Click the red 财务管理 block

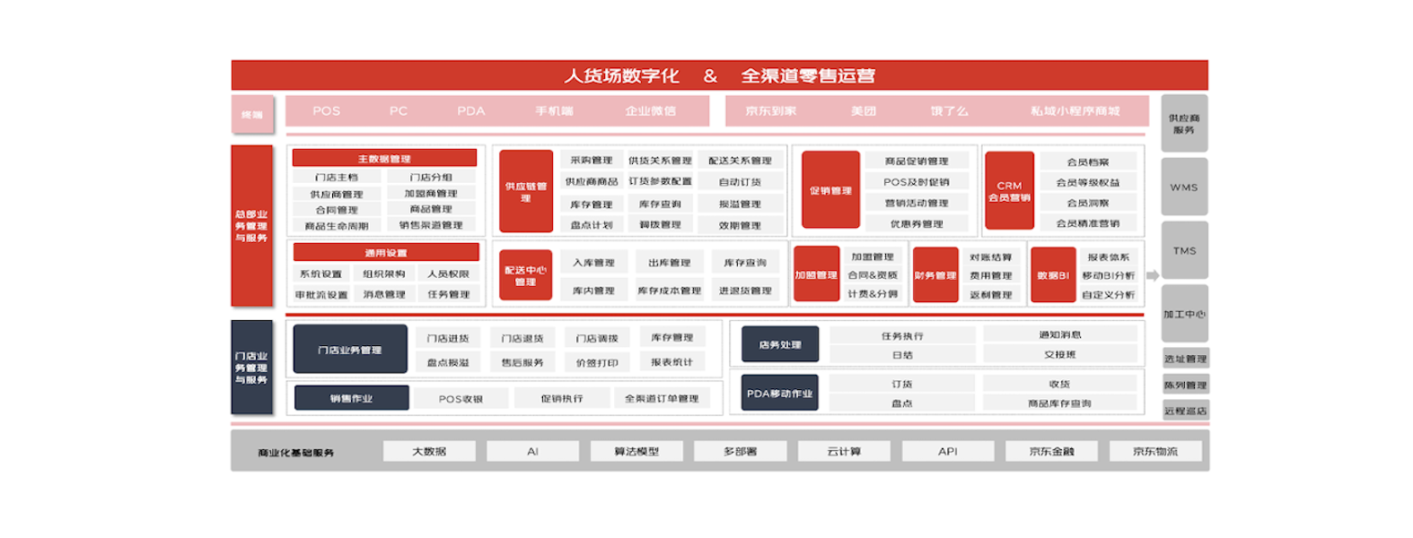coord(935,275)
